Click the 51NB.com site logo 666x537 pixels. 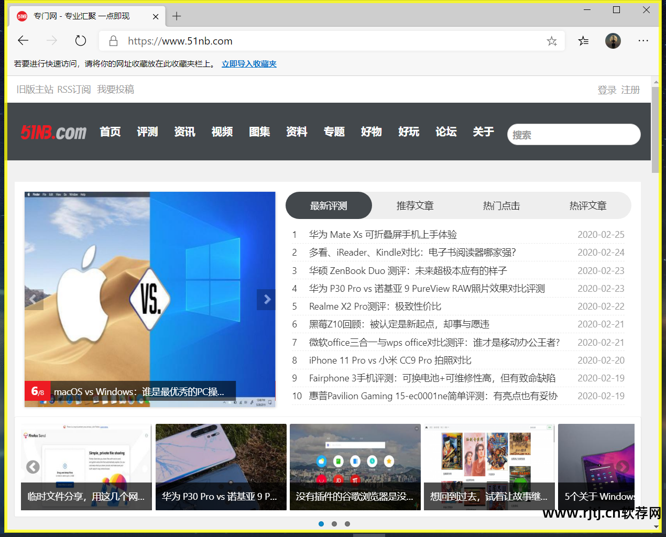coord(53,132)
